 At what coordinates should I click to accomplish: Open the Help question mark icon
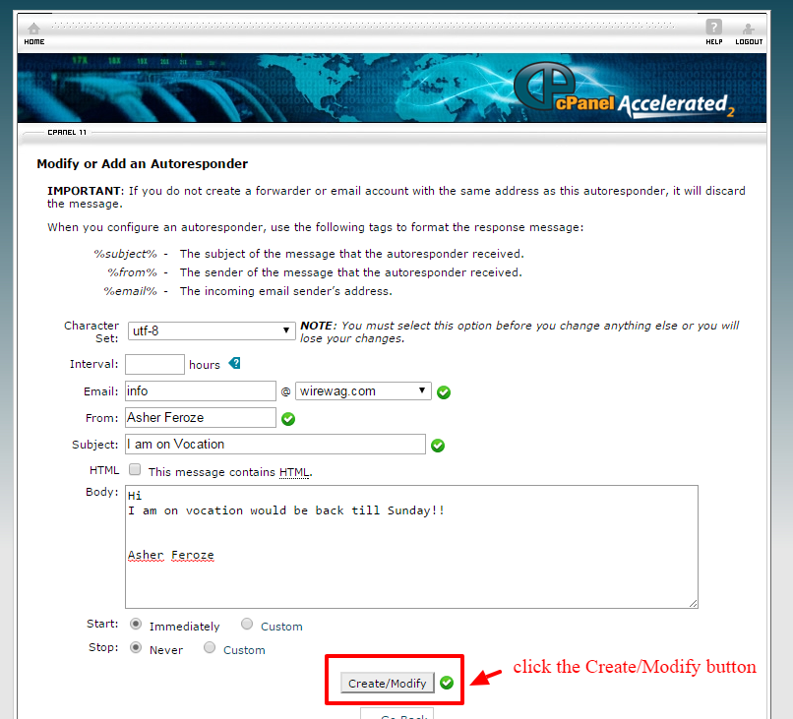[713, 30]
